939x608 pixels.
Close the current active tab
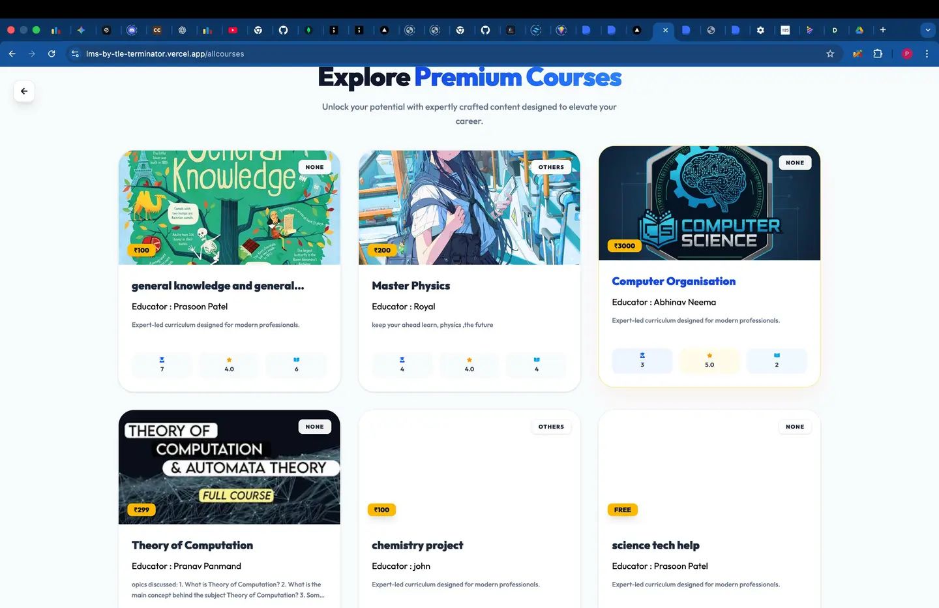pyautogui.click(x=665, y=30)
